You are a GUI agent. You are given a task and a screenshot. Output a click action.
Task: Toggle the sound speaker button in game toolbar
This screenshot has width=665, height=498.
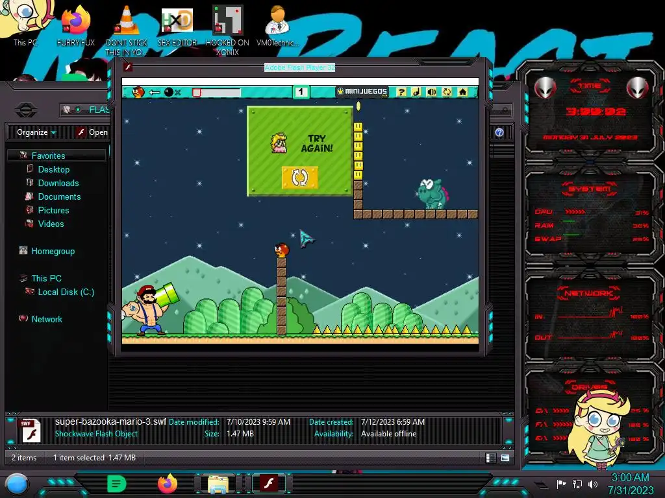point(432,91)
